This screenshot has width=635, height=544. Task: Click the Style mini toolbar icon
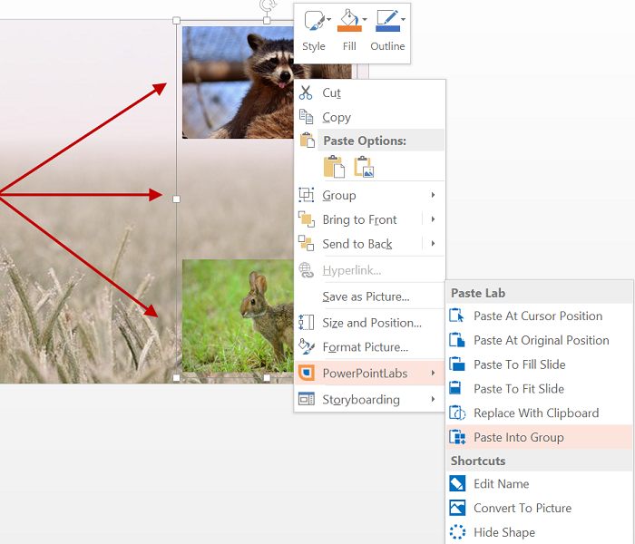(314, 21)
